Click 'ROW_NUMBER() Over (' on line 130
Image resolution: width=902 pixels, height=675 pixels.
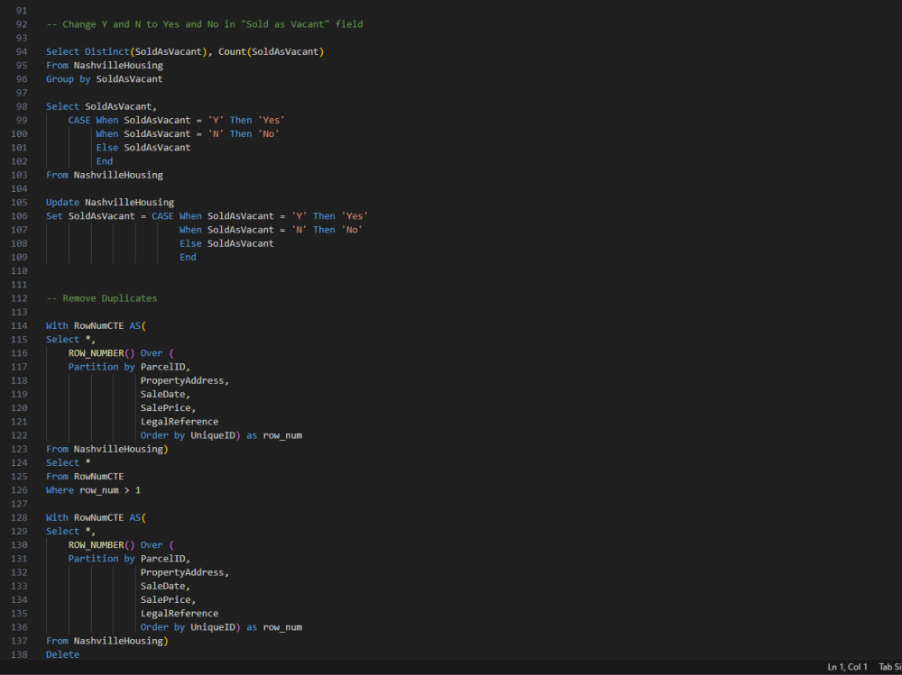pos(121,545)
